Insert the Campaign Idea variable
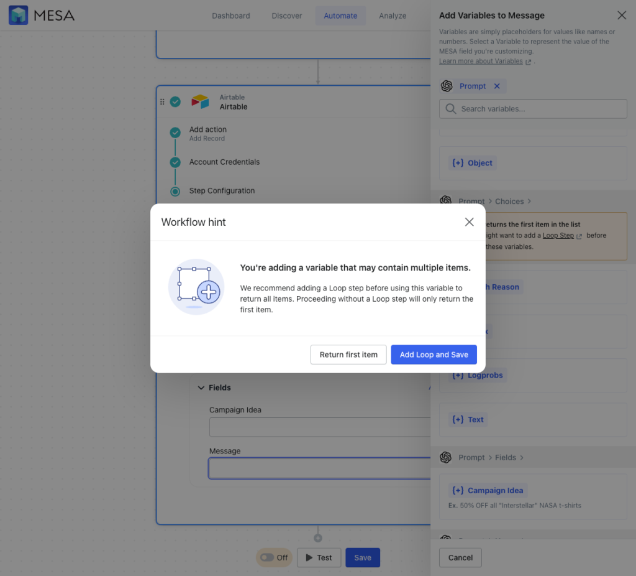The width and height of the screenshot is (636, 576). (x=488, y=490)
